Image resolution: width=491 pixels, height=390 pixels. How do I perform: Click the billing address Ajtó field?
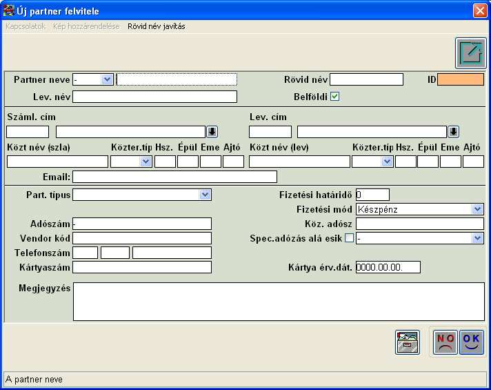(233, 162)
